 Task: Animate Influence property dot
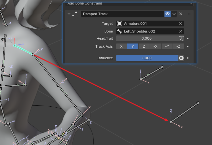[188, 58]
